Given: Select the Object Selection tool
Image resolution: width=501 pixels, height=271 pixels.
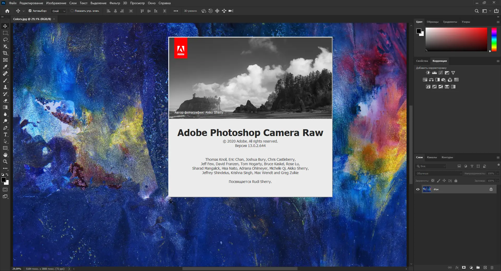Looking at the screenshot, I should 5,46.
